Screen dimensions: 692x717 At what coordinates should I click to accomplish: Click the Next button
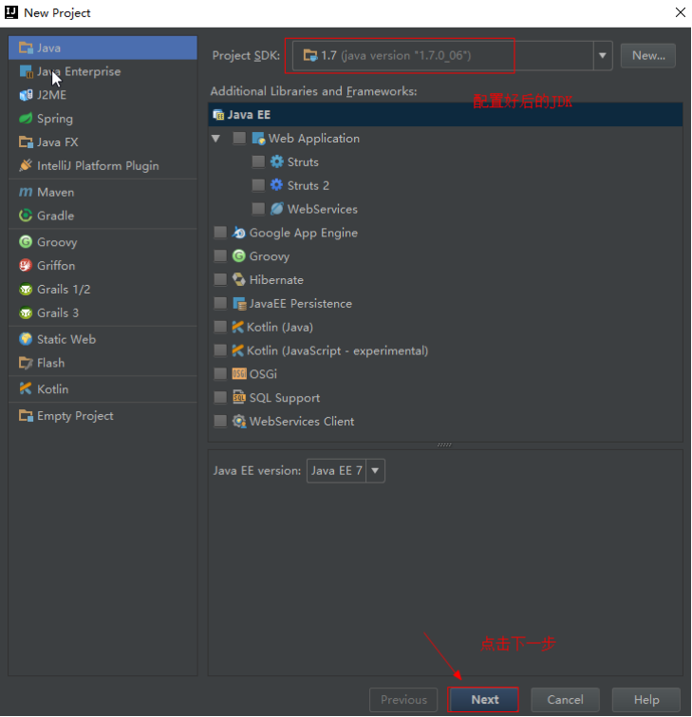(484, 700)
